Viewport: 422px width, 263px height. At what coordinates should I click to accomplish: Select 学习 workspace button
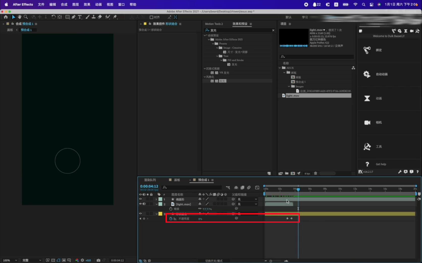(305, 17)
